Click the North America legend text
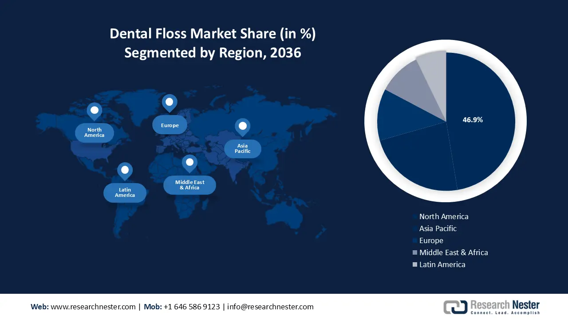 pyautogui.click(x=444, y=216)
